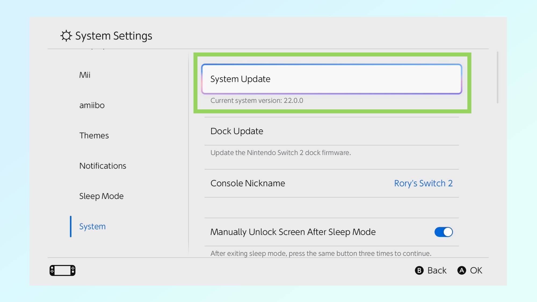The width and height of the screenshot is (537, 302).
Task: Click the highlighted System sidebar entry
Action: click(92, 226)
